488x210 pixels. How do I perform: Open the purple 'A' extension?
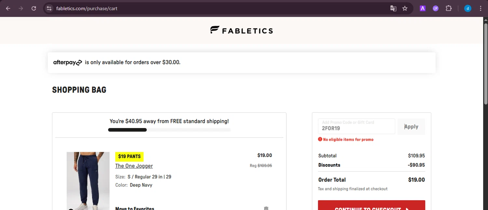(x=423, y=8)
